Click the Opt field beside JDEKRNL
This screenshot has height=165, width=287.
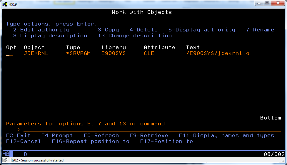9,53
